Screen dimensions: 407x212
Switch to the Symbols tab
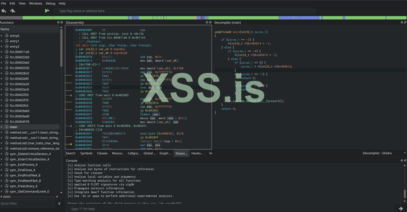(86, 153)
